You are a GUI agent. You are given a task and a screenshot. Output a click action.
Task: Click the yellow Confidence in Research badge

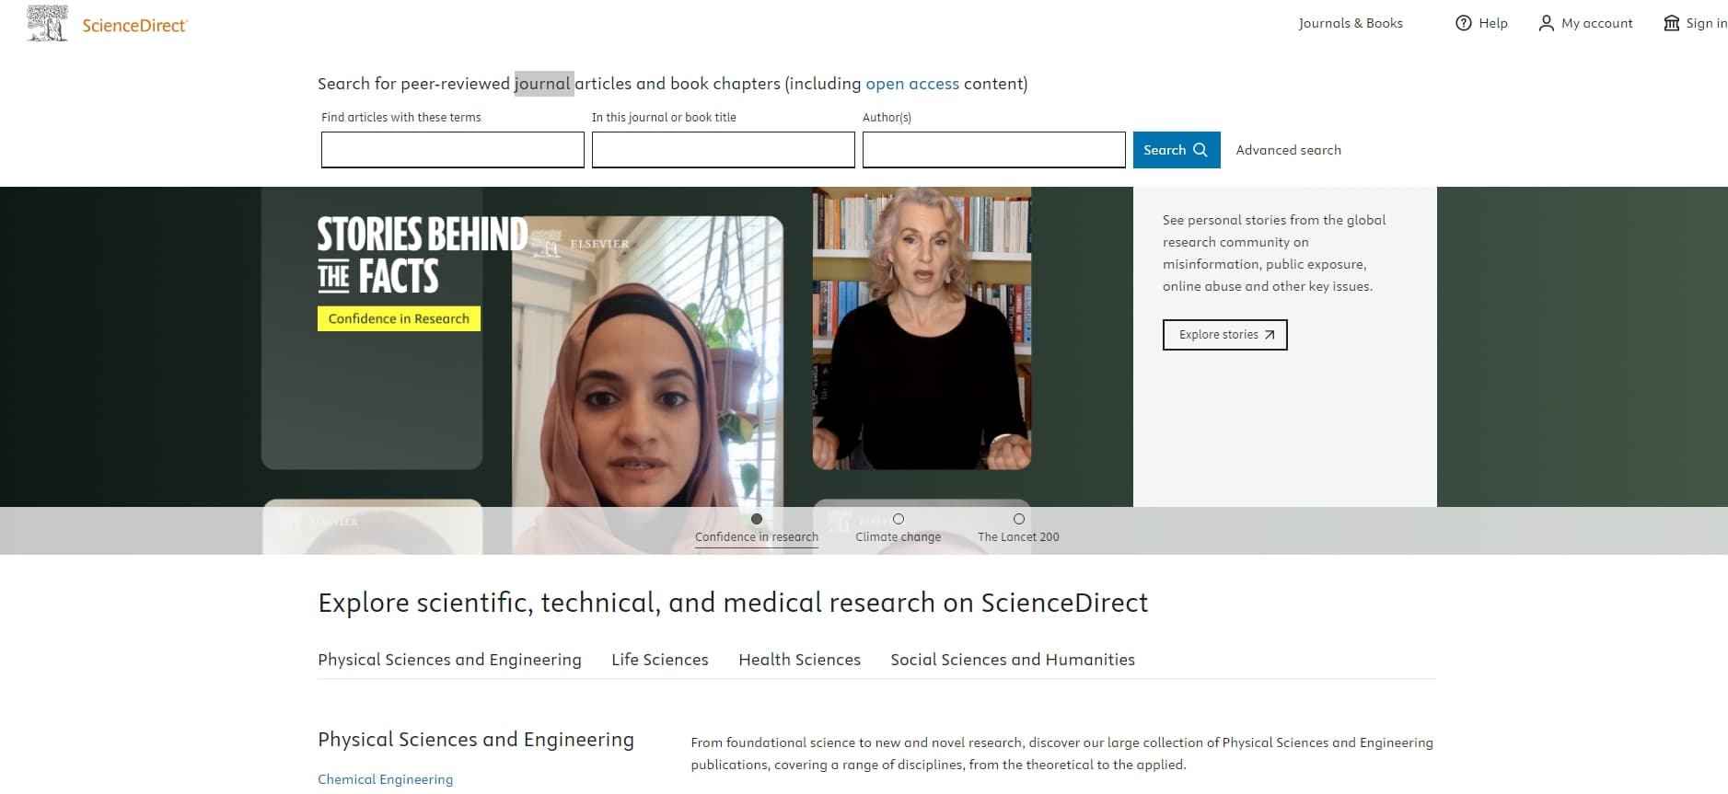(399, 318)
